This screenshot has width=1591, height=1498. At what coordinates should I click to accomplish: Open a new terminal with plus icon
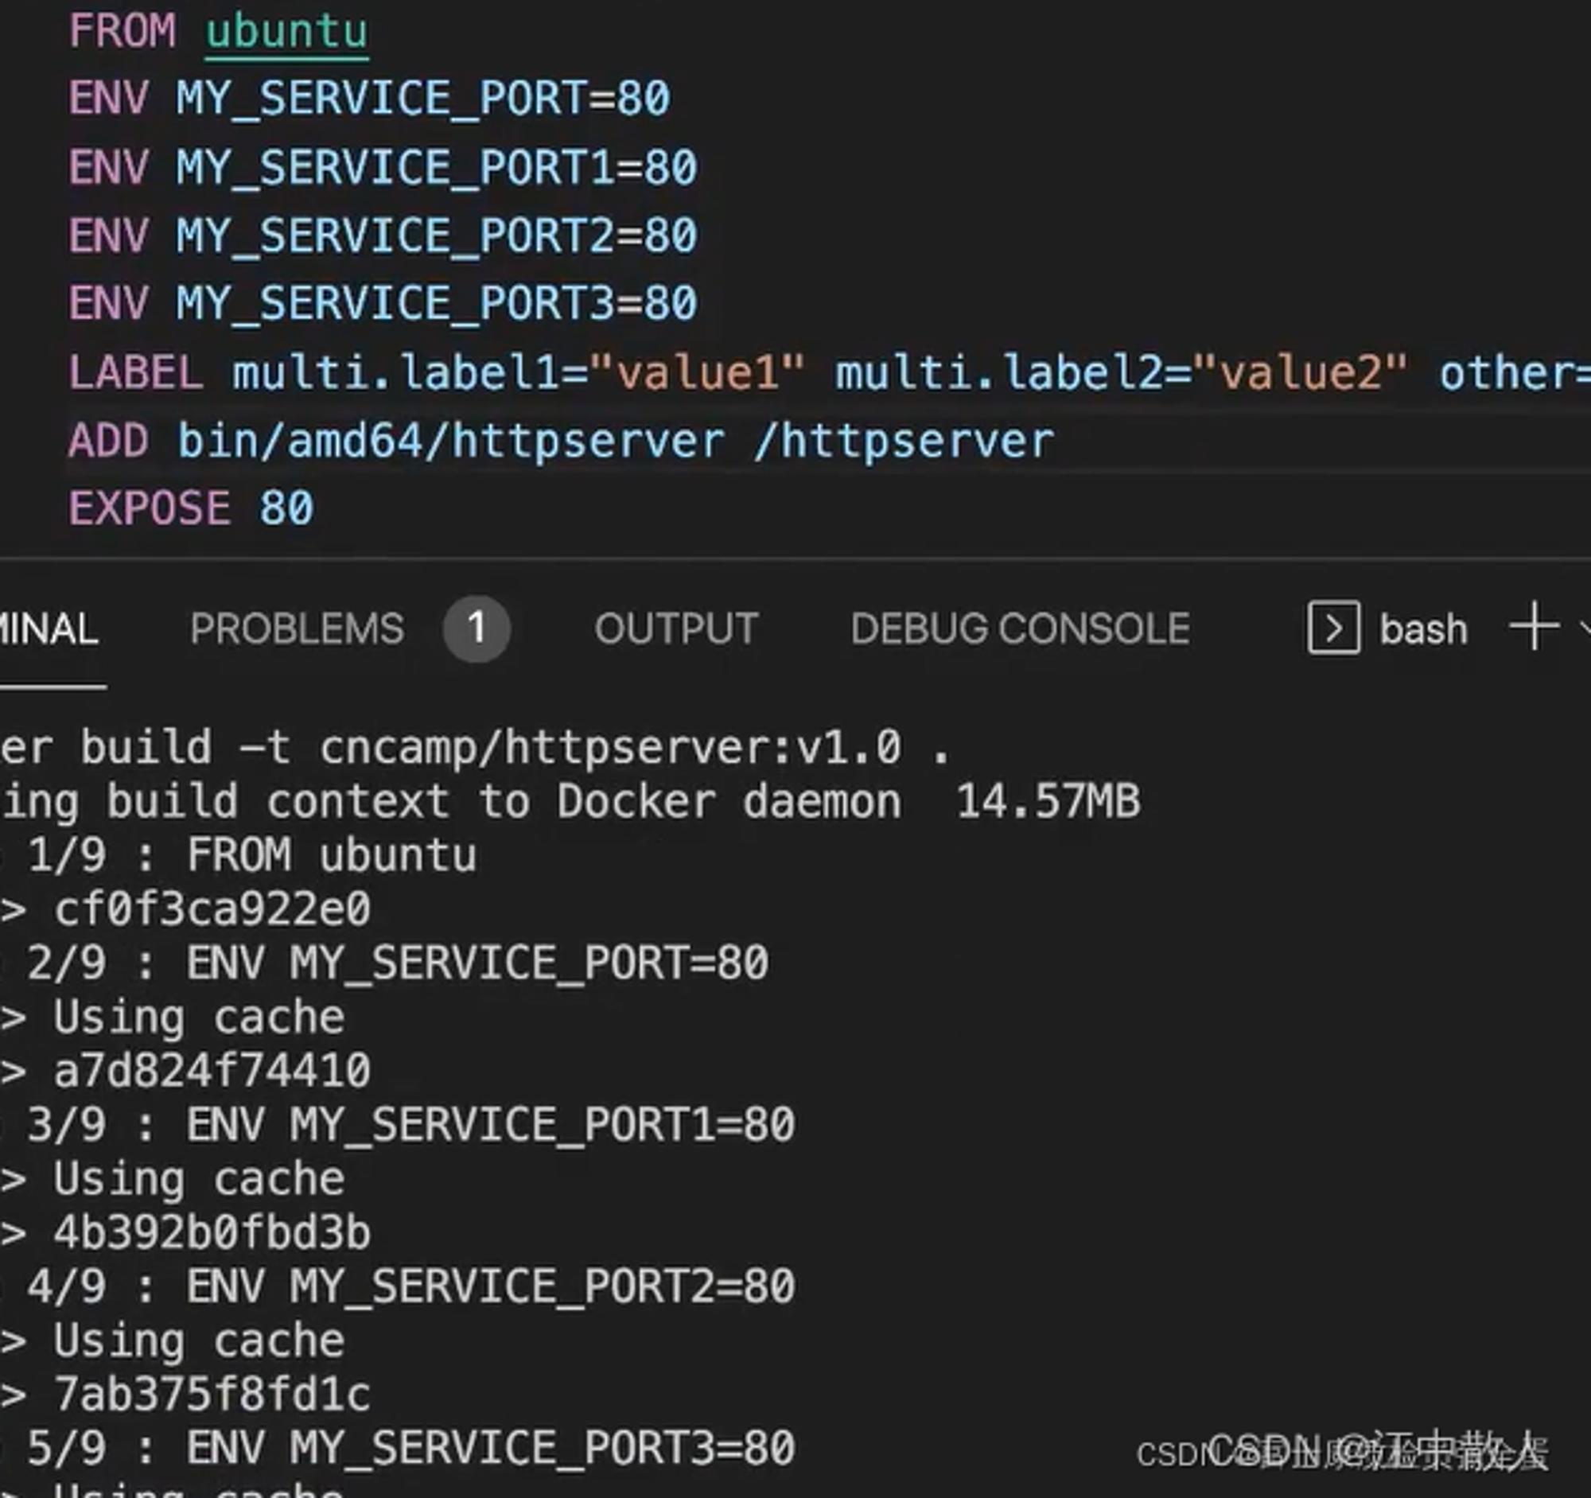point(1534,627)
